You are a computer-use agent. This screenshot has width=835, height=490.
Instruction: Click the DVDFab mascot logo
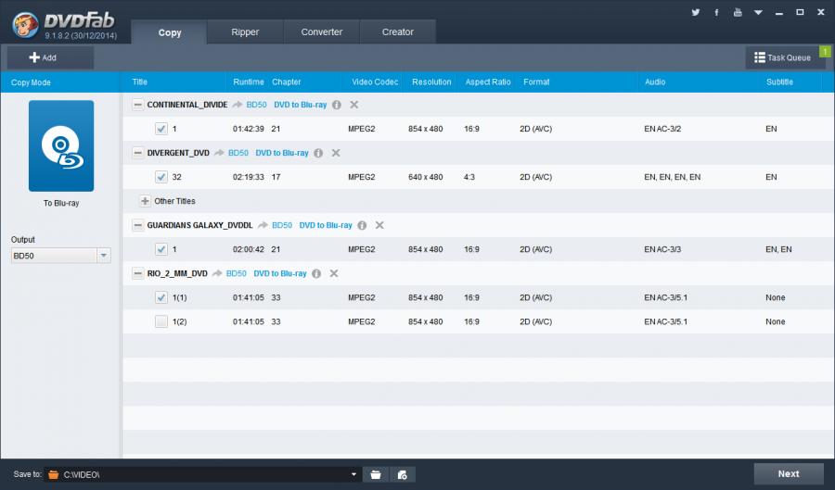(x=25, y=25)
